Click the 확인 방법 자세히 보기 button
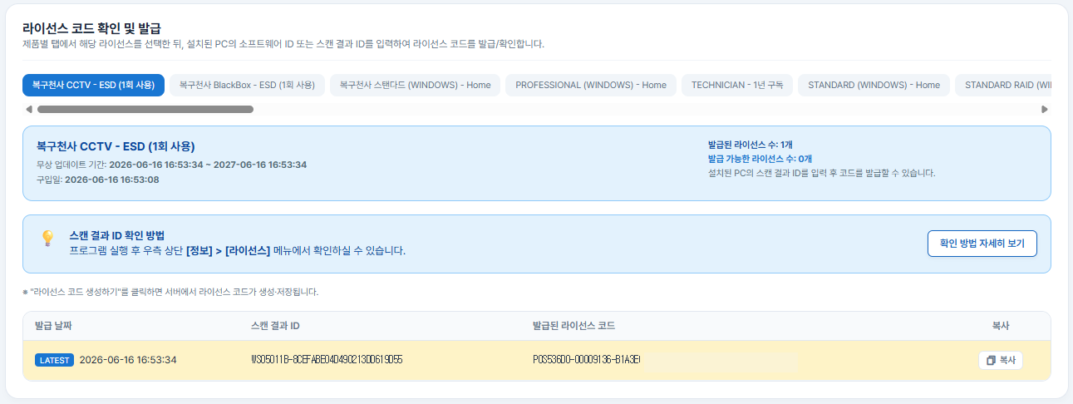The width and height of the screenshot is (1073, 404). (982, 244)
